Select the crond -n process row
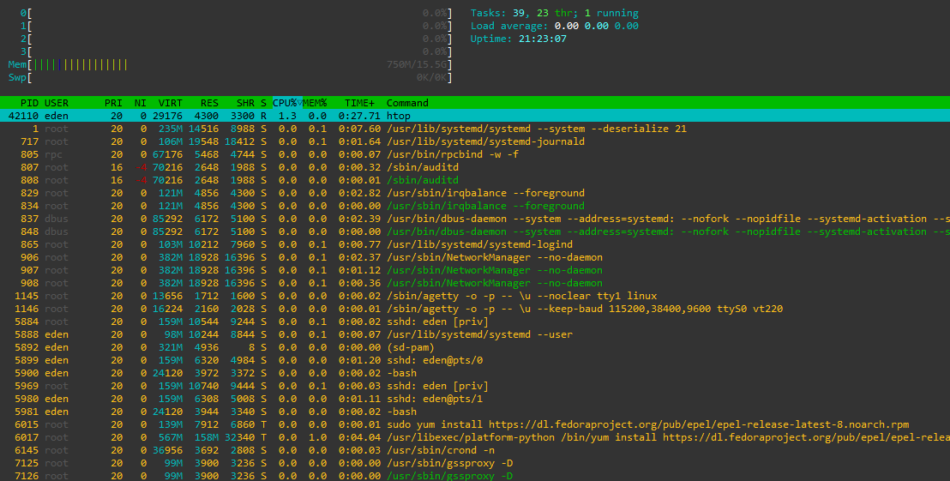The image size is (950, 481). (x=475, y=450)
